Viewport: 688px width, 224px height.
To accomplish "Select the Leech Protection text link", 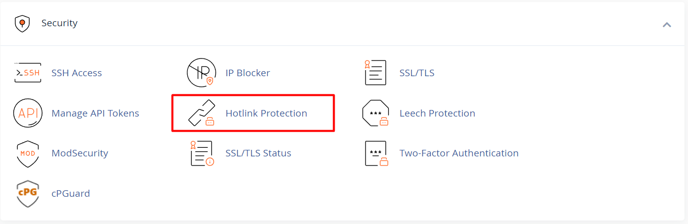I will pos(437,114).
